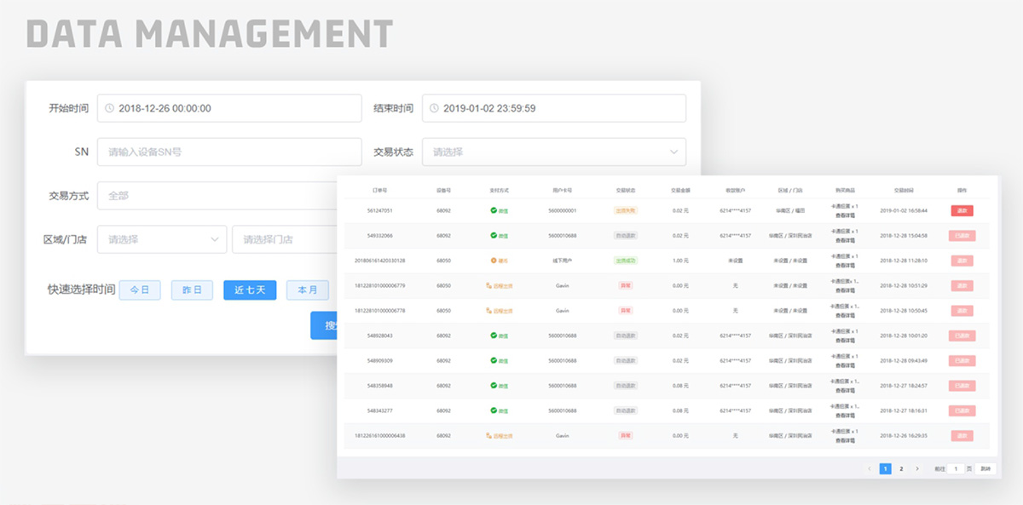
Task: Select 本月 quick time filter
Action: point(307,290)
